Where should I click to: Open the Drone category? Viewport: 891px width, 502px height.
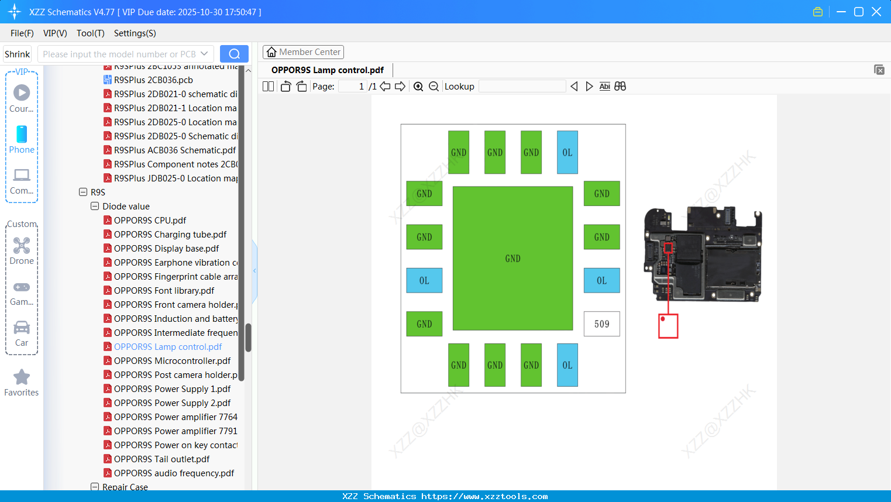(22, 252)
